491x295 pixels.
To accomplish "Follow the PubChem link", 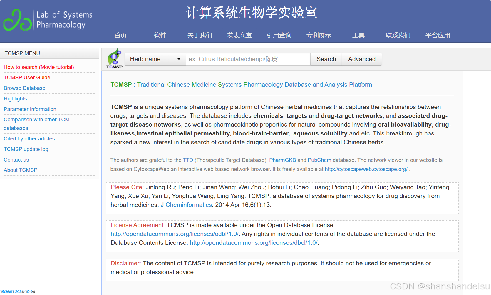I will (x=319, y=160).
